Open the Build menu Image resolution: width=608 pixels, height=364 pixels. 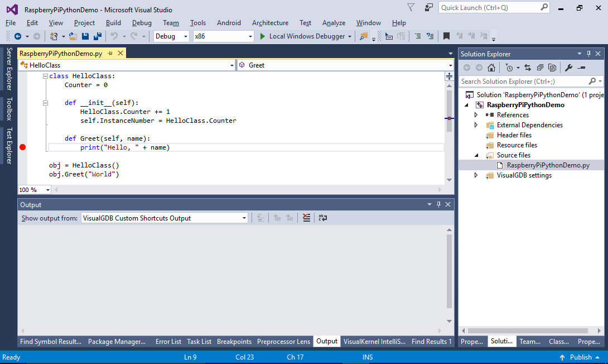point(113,23)
